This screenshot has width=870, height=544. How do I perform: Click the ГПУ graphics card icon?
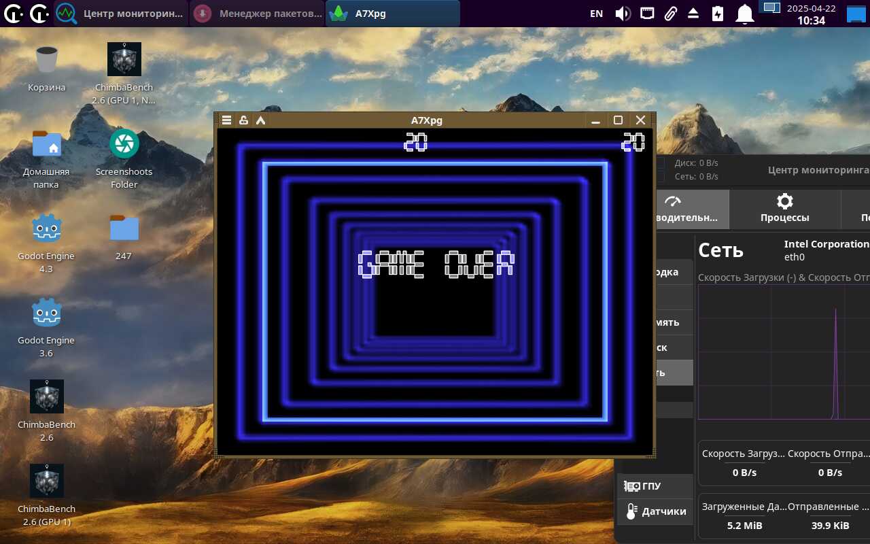(631, 486)
